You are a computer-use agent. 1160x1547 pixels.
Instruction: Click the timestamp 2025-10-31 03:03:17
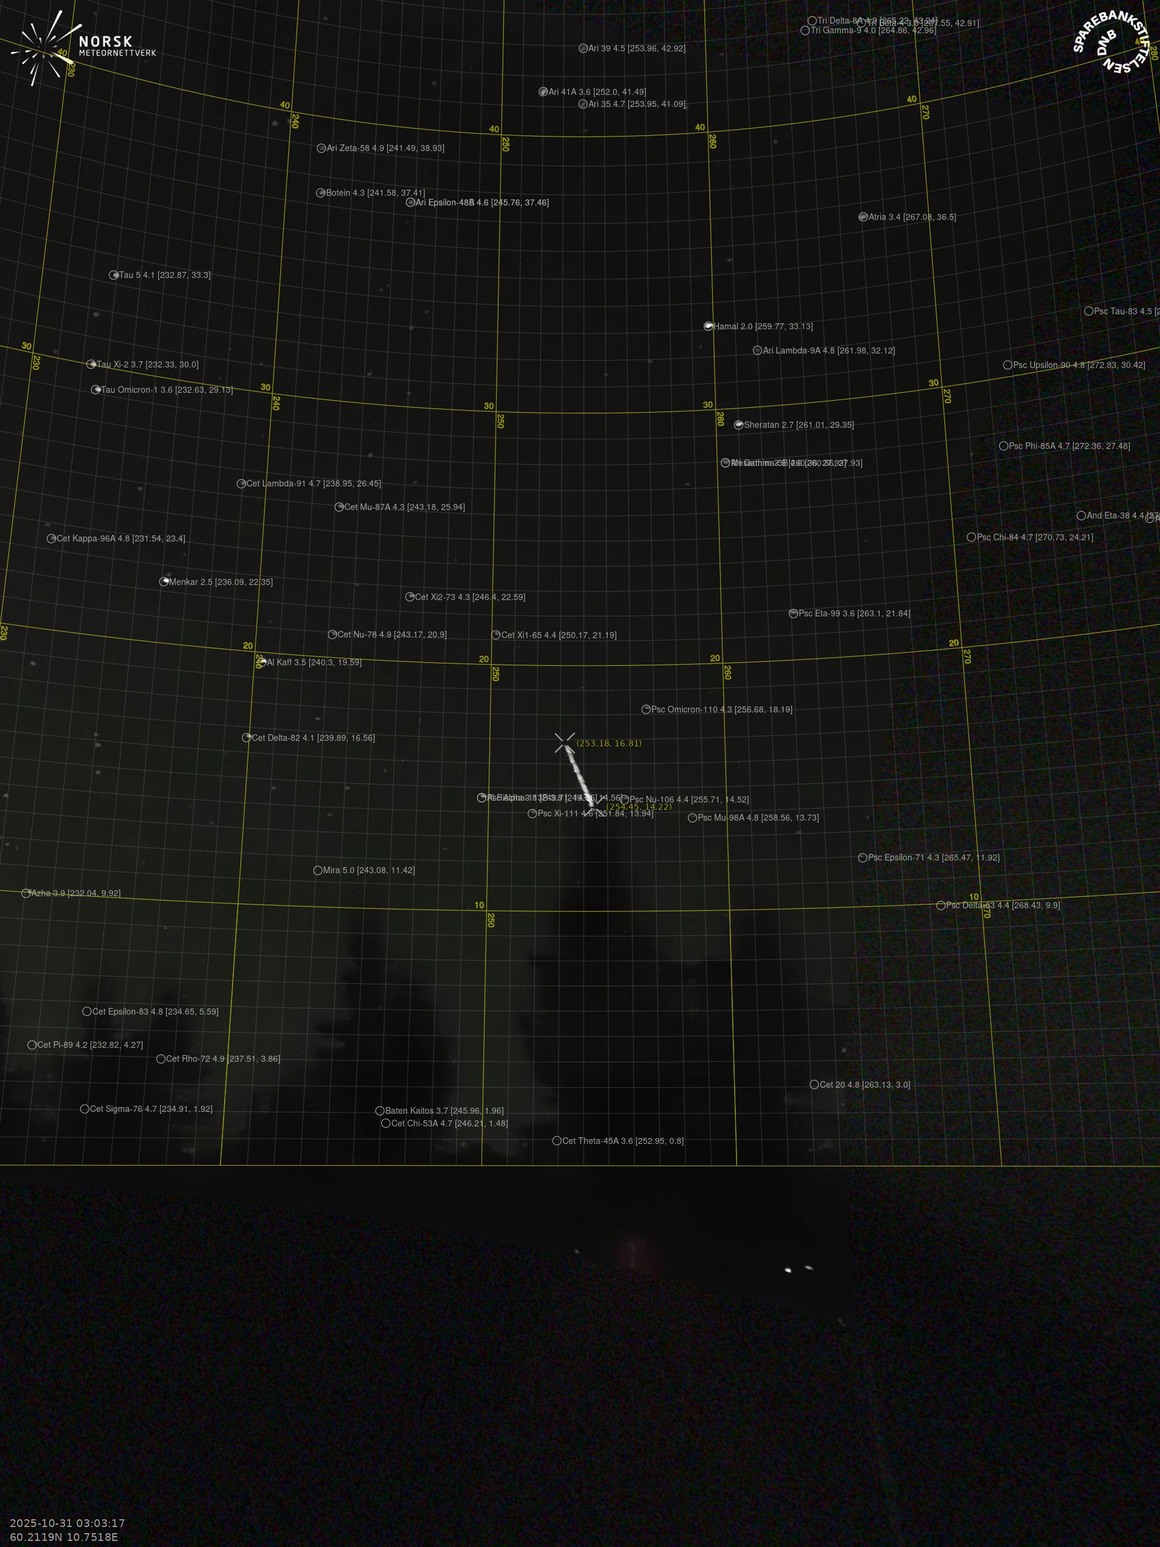click(x=67, y=1523)
